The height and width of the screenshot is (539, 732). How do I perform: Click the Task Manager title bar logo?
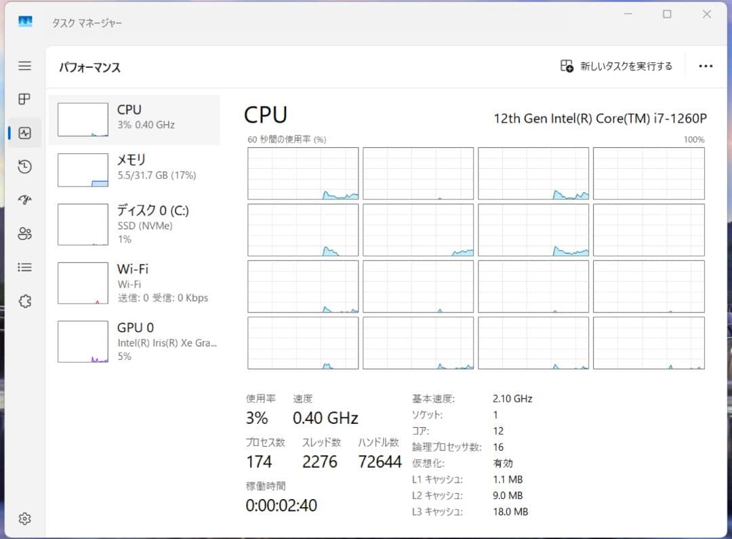click(24, 22)
